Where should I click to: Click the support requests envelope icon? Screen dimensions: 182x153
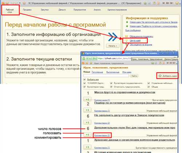[x=127, y=36]
